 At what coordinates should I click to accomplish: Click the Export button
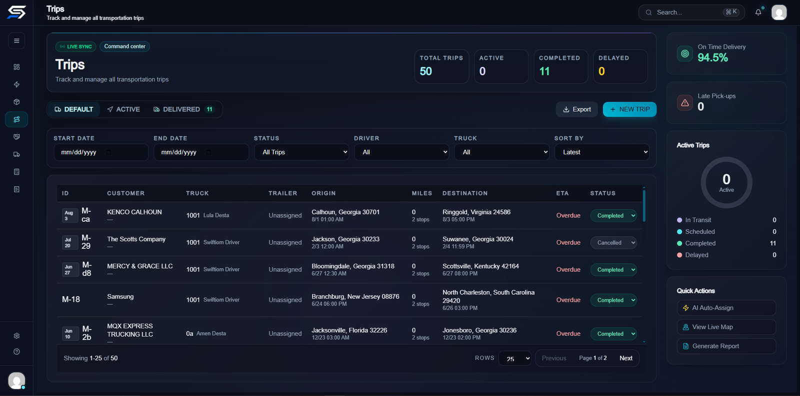pos(577,109)
